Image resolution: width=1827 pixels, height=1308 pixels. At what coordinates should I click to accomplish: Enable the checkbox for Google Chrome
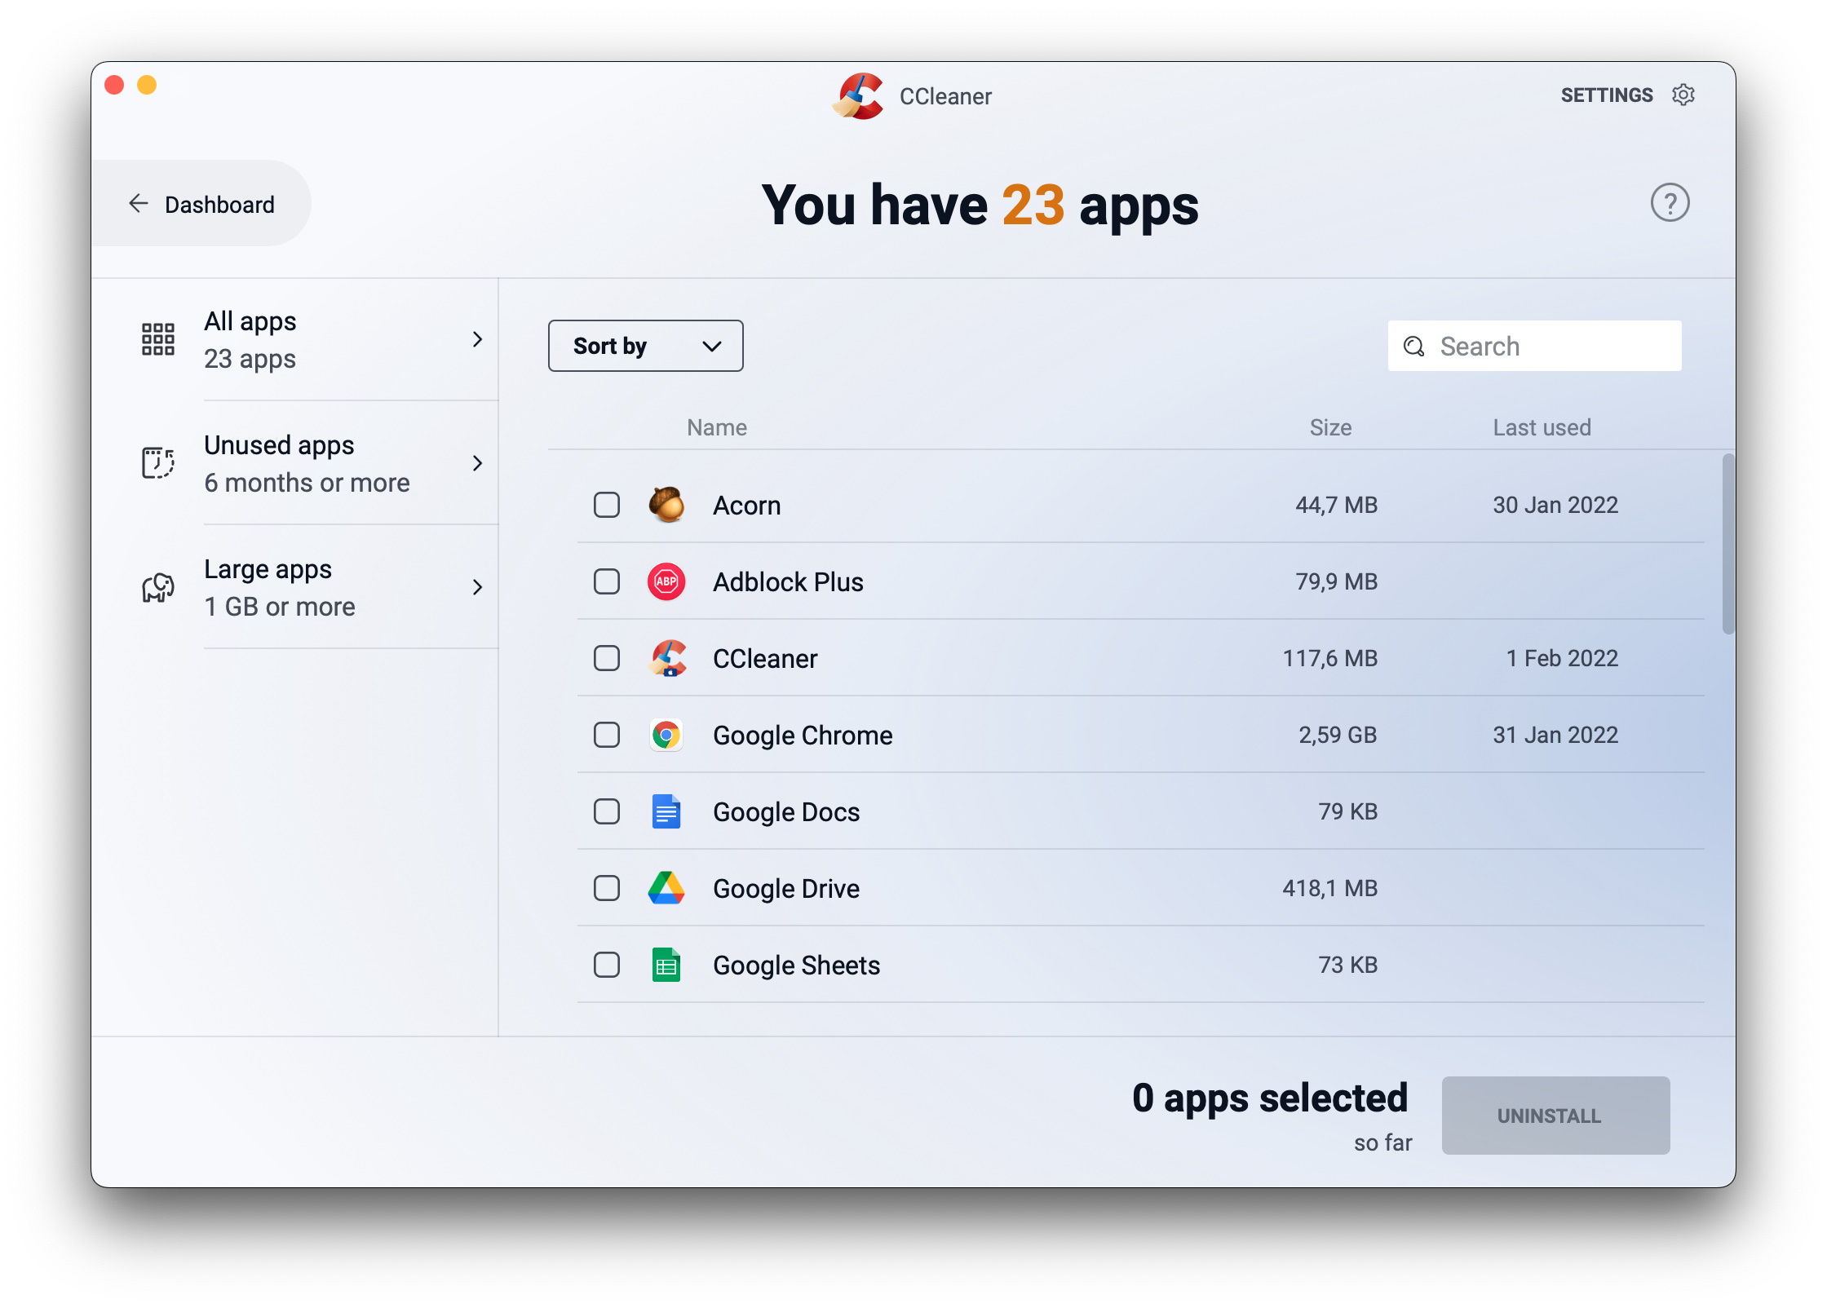(604, 733)
